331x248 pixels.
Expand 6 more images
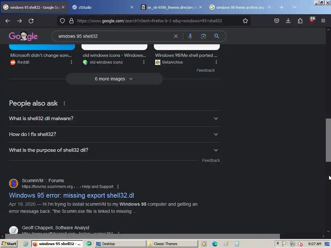tap(114, 79)
